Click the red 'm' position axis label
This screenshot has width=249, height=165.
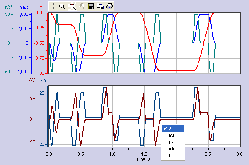40,7
